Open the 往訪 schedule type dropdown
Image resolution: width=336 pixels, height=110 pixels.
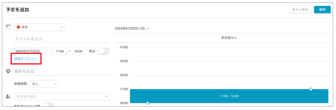(x=39, y=27)
